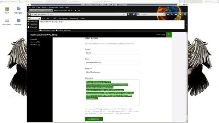This screenshot has width=219, height=123.
Task: Click the HackBar plus icon
Action: point(45,18)
